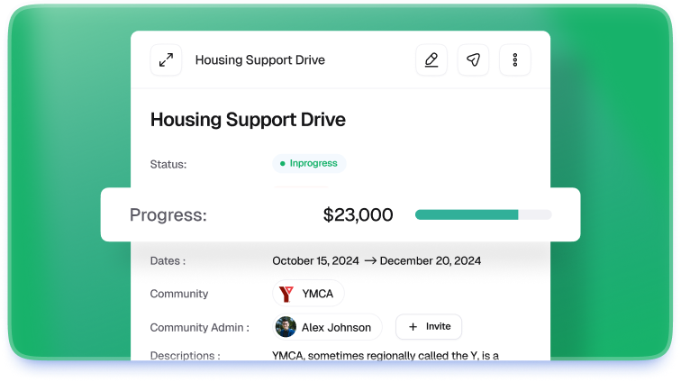Click the arrow between the two dates
Viewport: 681px width, 382px height.
click(x=369, y=261)
